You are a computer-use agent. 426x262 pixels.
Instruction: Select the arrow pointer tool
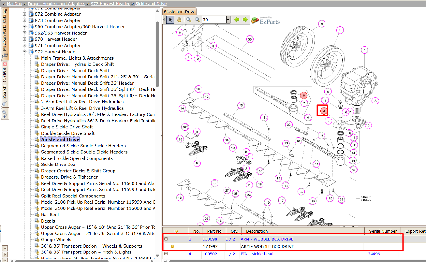[x=170, y=20]
